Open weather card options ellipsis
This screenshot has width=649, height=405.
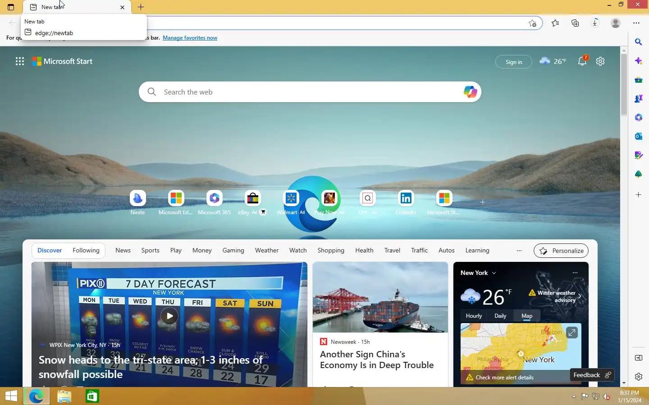(x=575, y=273)
